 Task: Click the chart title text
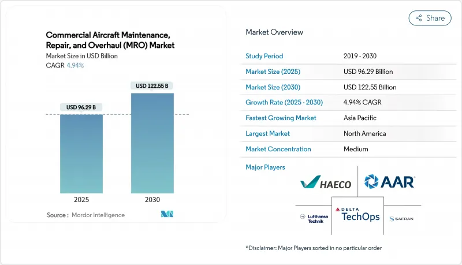(109, 40)
